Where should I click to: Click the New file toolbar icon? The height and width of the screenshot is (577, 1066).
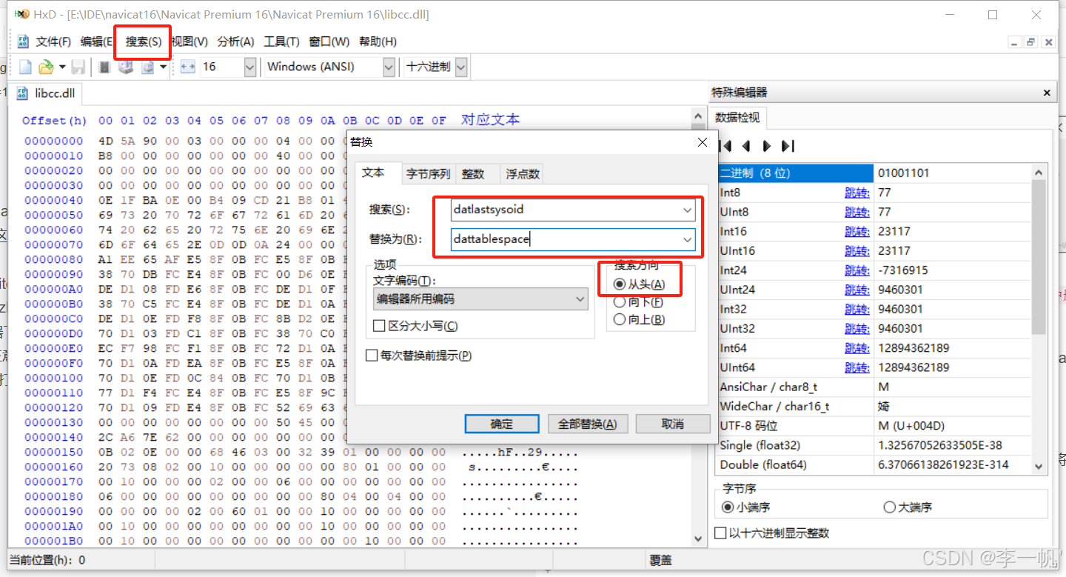(25, 67)
